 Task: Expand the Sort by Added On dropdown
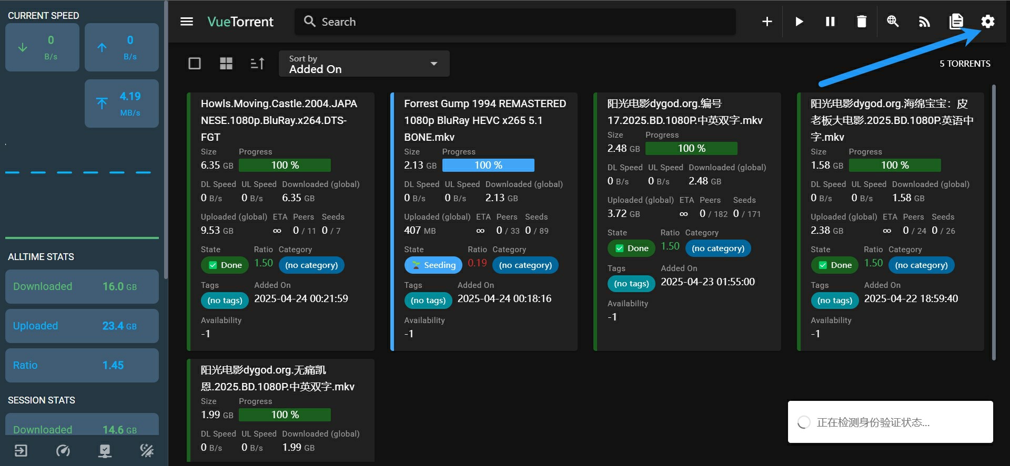point(363,64)
